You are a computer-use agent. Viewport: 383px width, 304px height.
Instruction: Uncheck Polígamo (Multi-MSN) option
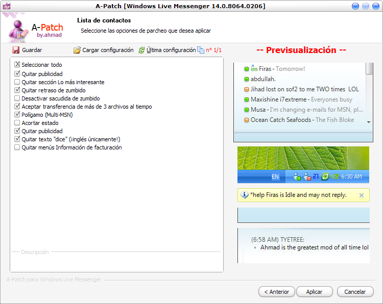(17, 115)
